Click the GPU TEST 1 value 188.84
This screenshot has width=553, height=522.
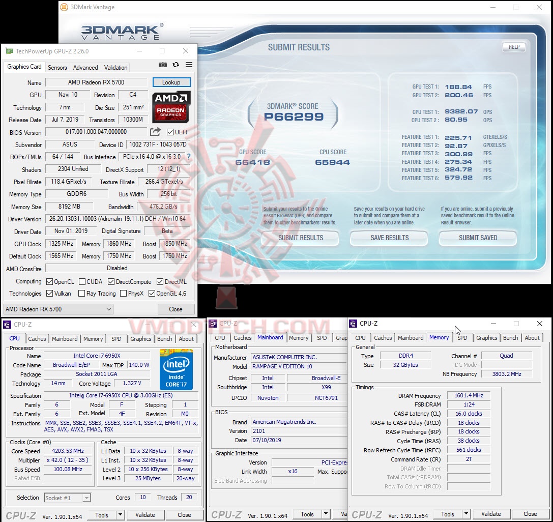458,87
